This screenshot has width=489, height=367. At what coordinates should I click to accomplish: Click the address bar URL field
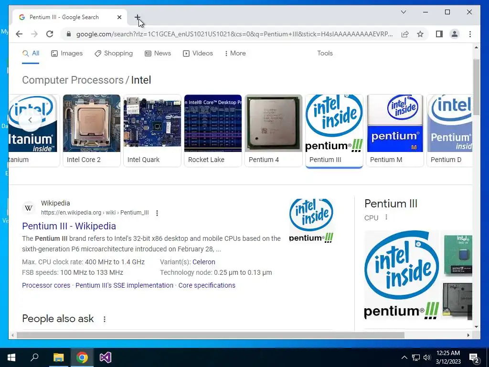pos(234,34)
